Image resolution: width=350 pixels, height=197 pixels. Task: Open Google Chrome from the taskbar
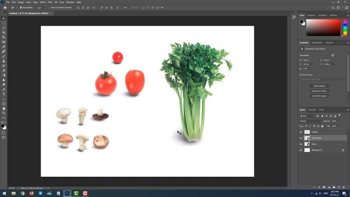[22, 193]
